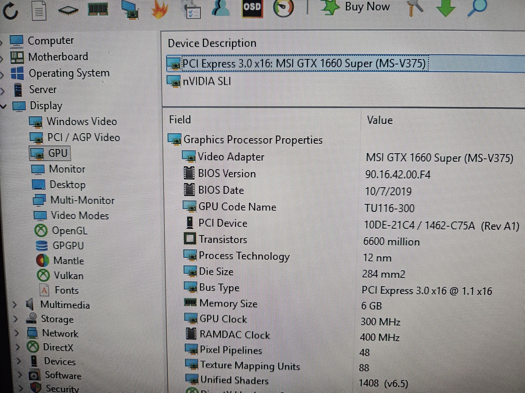The image size is (525, 393).
Task: Open the Fonts tree entry
Action: click(67, 290)
